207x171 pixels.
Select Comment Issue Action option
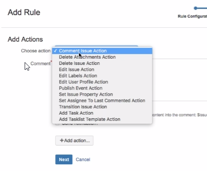pyautogui.click(x=102, y=51)
